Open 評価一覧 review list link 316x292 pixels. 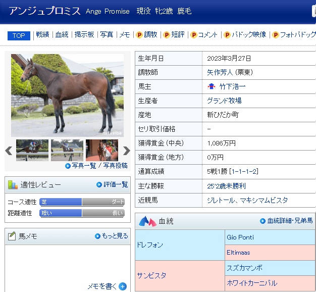(116, 184)
